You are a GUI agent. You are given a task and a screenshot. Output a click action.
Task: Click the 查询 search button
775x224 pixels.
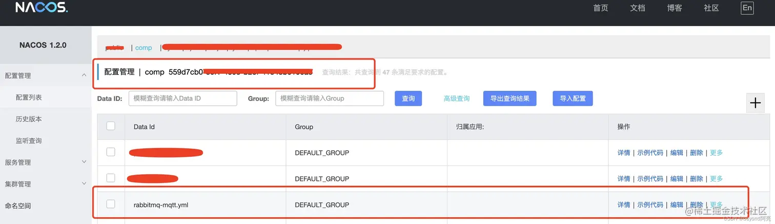(409, 98)
